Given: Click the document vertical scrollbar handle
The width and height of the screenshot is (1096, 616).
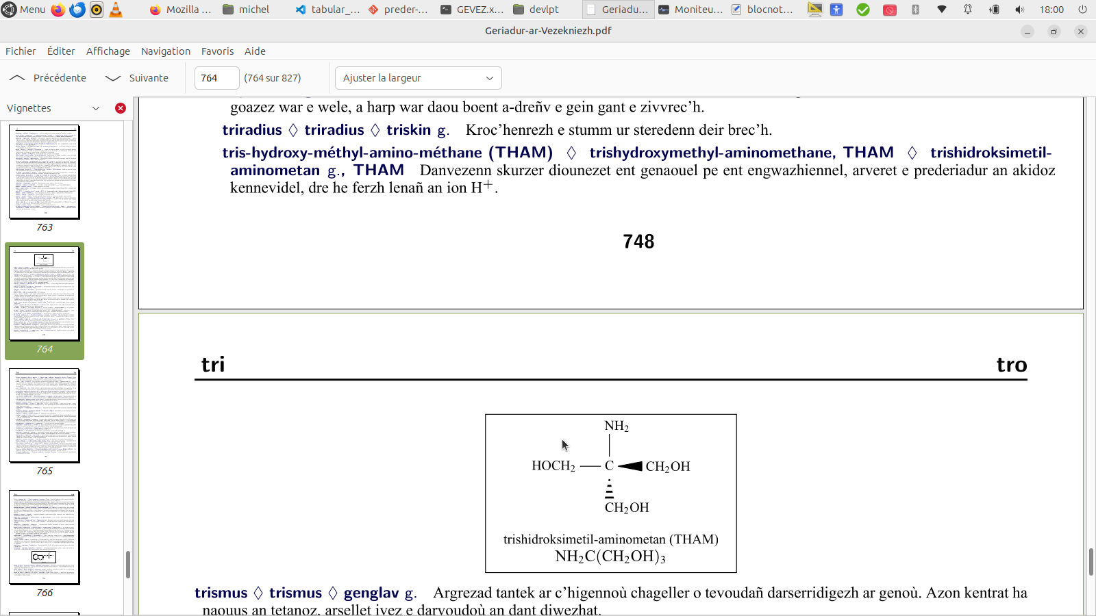Looking at the screenshot, I should coord(1091,561).
